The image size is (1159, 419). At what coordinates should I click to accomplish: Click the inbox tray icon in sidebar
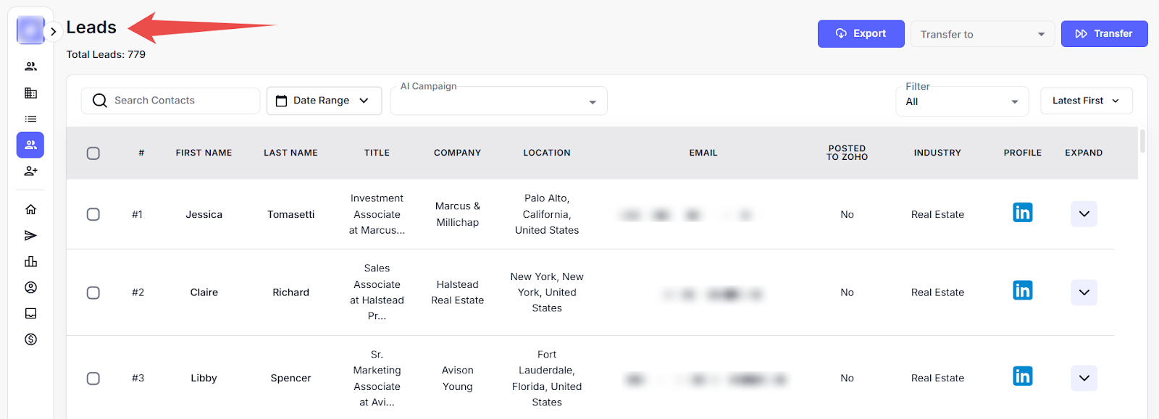click(30, 313)
